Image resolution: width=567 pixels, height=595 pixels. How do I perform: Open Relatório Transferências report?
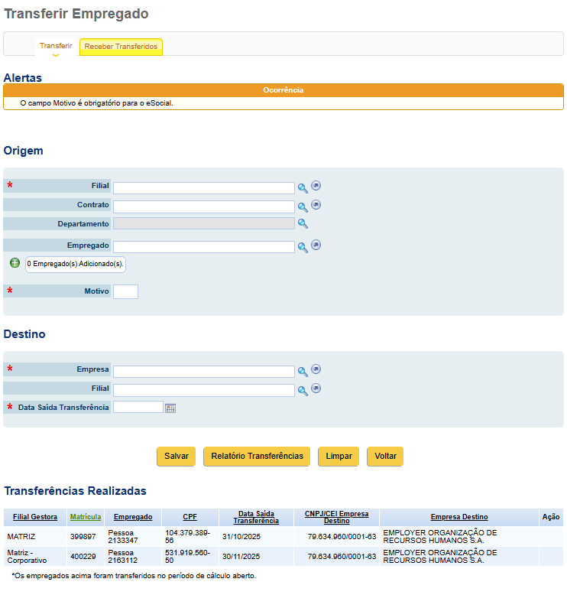pyautogui.click(x=257, y=456)
